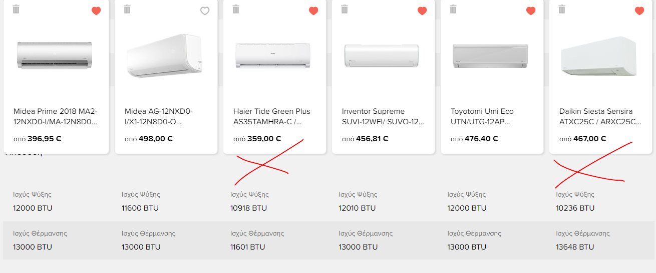Favorite the Midea AG-12NXD0 with empty heart
The height and width of the screenshot is (273, 656).
pyautogui.click(x=205, y=11)
